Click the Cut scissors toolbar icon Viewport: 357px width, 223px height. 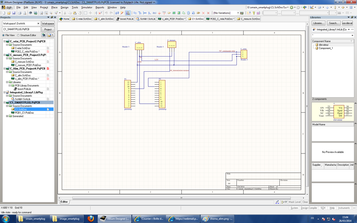(x=65, y=13)
